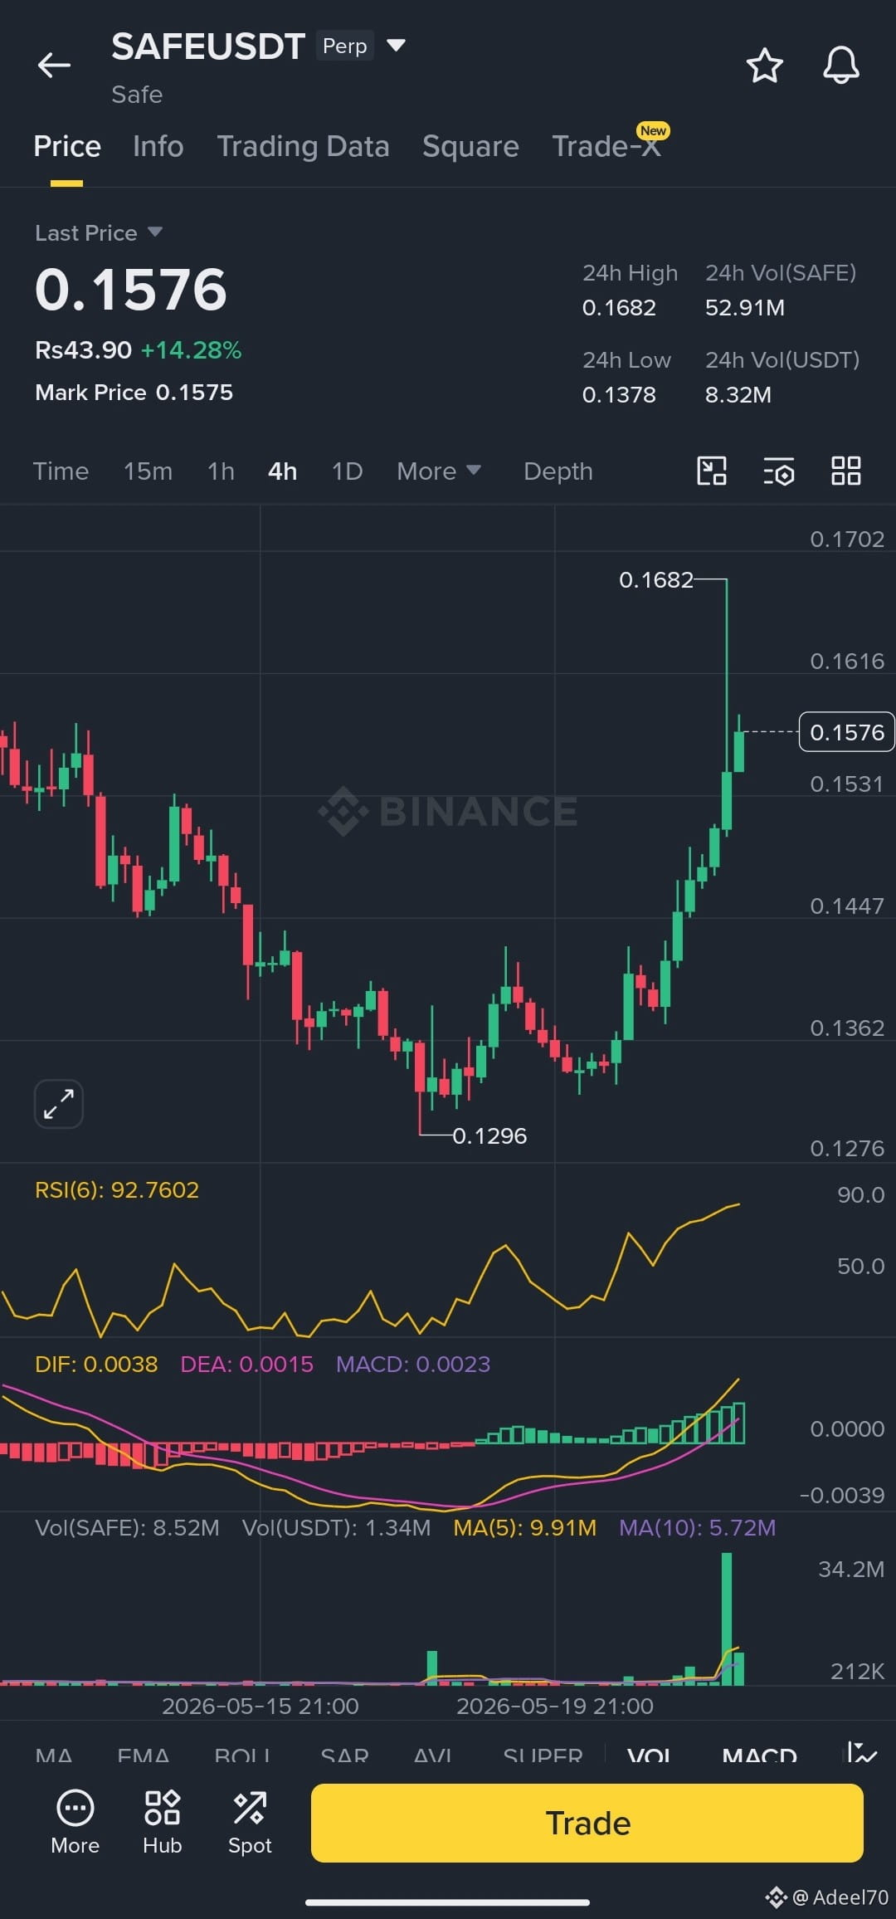Open price alerts with the bell icon
This screenshot has width=896, height=1919.
coord(840,66)
